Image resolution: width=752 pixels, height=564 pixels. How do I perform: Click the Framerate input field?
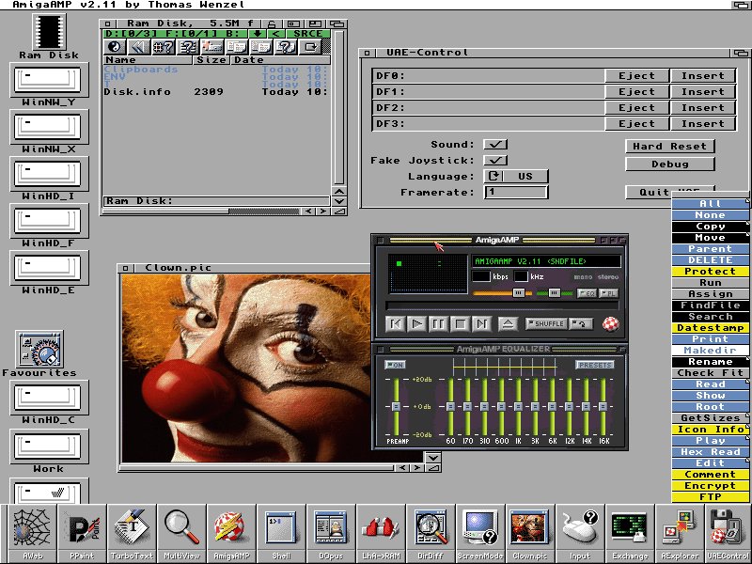pyautogui.click(x=515, y=192)
